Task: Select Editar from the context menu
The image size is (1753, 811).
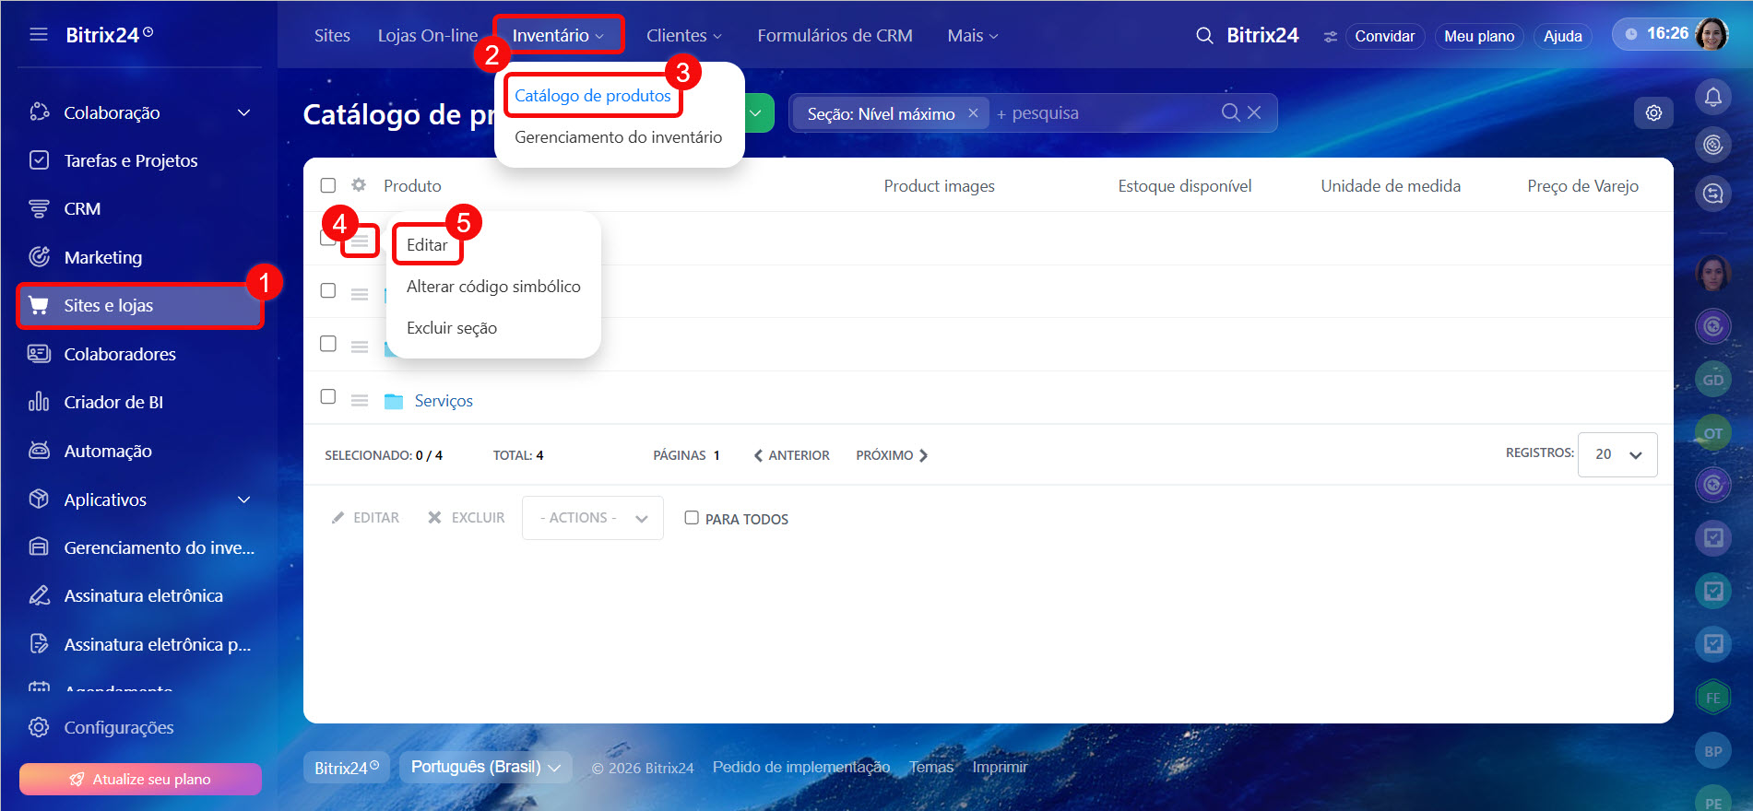Action: coord(427,245)
